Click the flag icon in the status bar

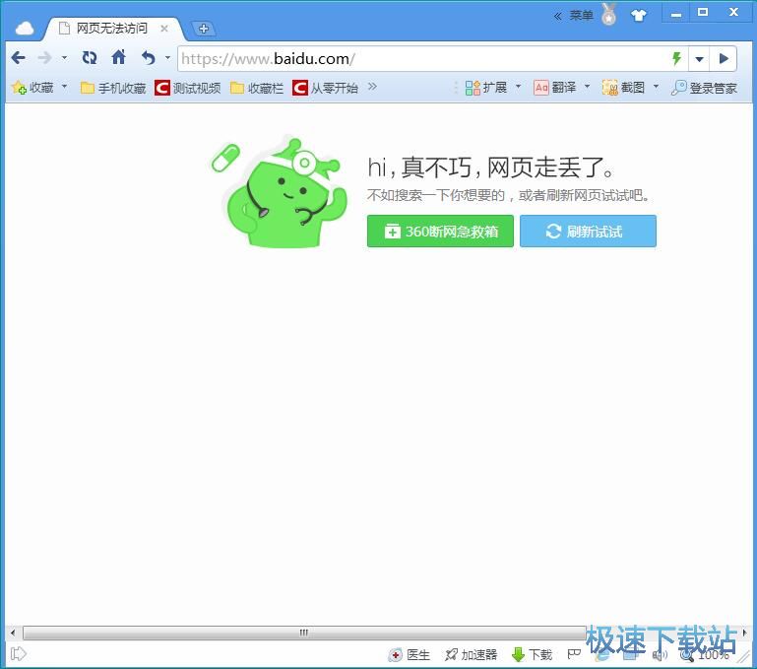[x=574, y=654]
